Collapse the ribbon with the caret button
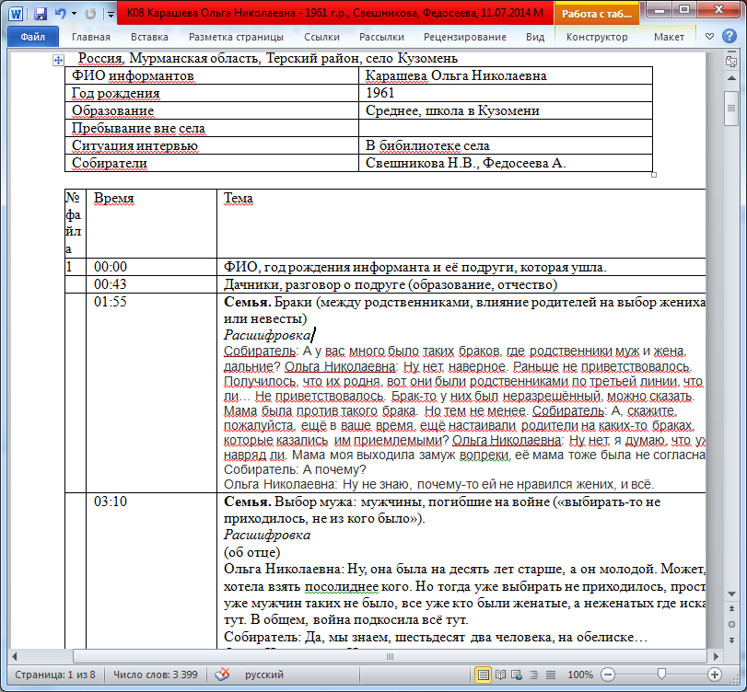Screen dimensions: 747x692 (710, 38)
